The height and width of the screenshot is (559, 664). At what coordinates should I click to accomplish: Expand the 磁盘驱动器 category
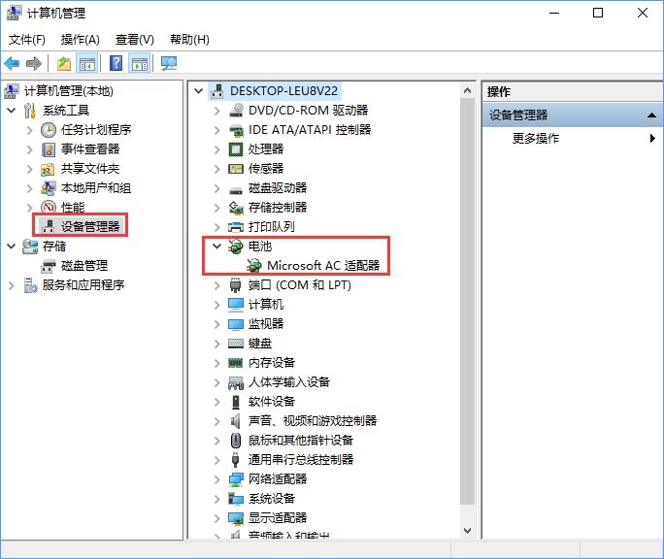coord(216,188)
